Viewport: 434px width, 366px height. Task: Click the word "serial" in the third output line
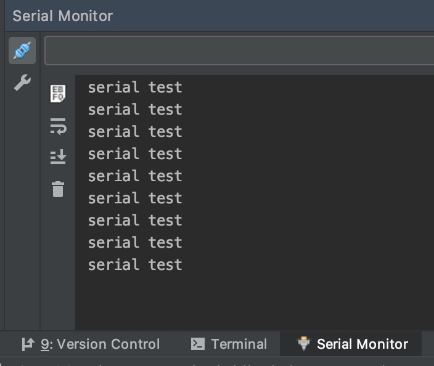click(x=113, y=132)
